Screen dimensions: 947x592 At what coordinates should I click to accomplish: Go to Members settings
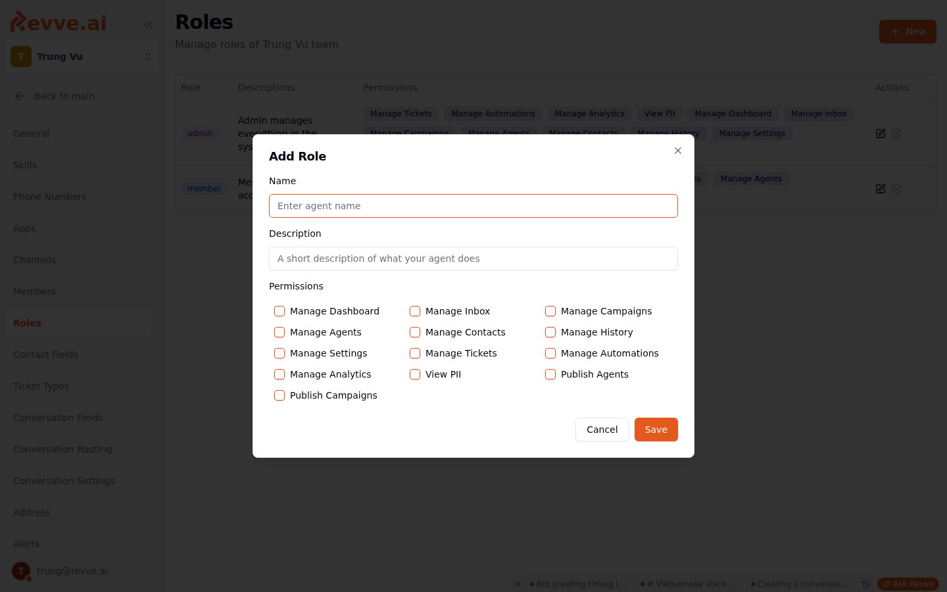(79, 291)
